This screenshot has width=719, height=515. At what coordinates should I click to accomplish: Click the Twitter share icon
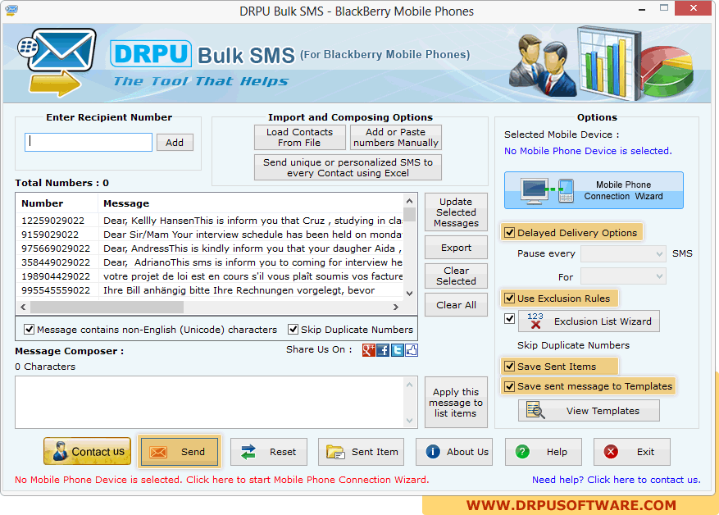tap(397, 350)
